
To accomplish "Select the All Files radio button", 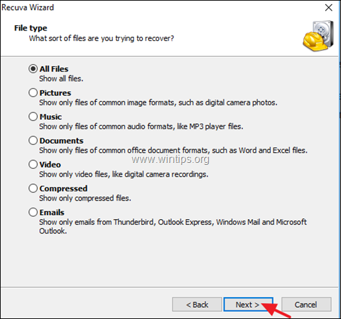I will pyautogui.click(x=33, y=69).
